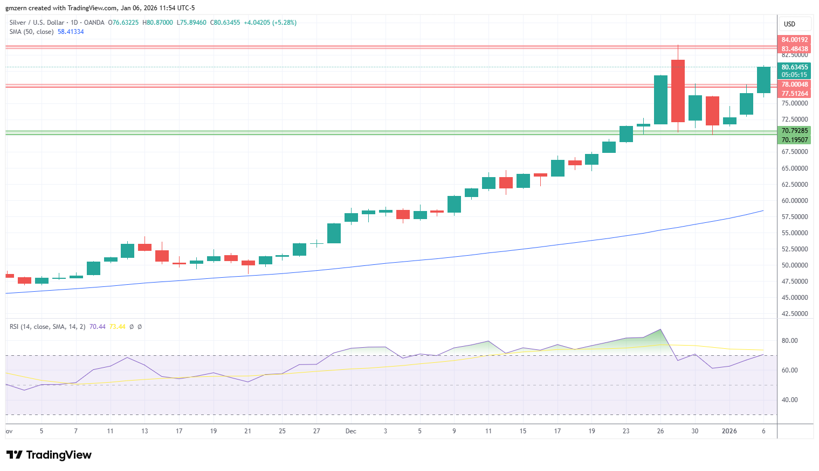Click the low price L75.89460 in legend
The image size is (819, 471).
click(191, 23)
